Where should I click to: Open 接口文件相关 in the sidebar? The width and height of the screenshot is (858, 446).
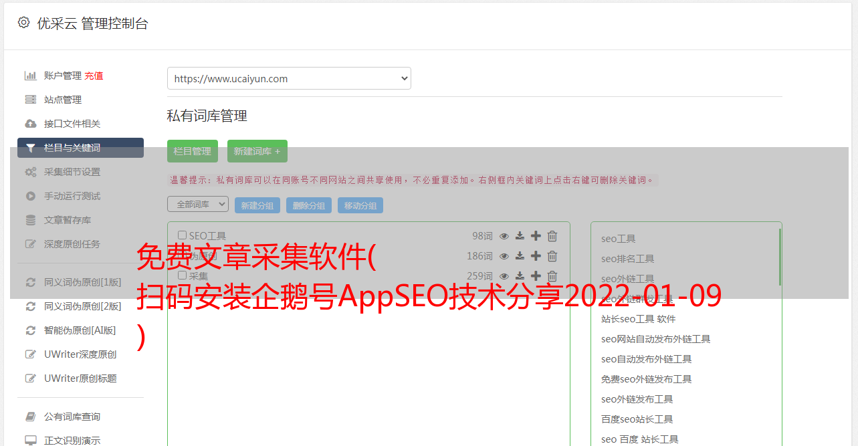click(x=72, y=124)
